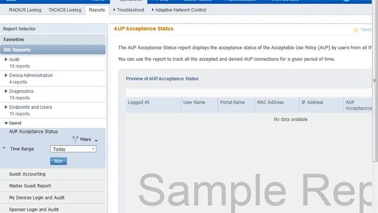Click the Time Range label

(x=22, y=149)
